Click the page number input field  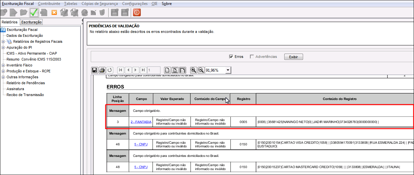click(x=154, y=70)
